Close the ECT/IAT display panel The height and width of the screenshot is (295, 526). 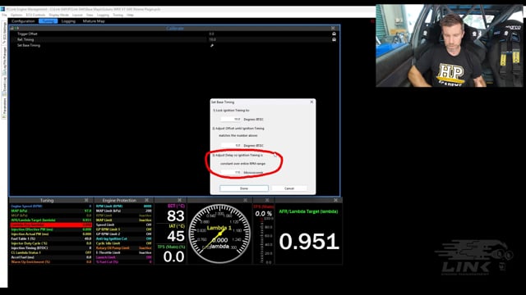point(179,200)
